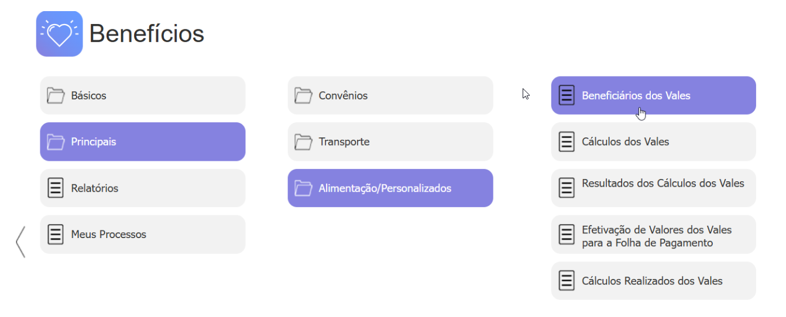Click the folder icon beside Alimentação/Personalizados

click(303, 188)
